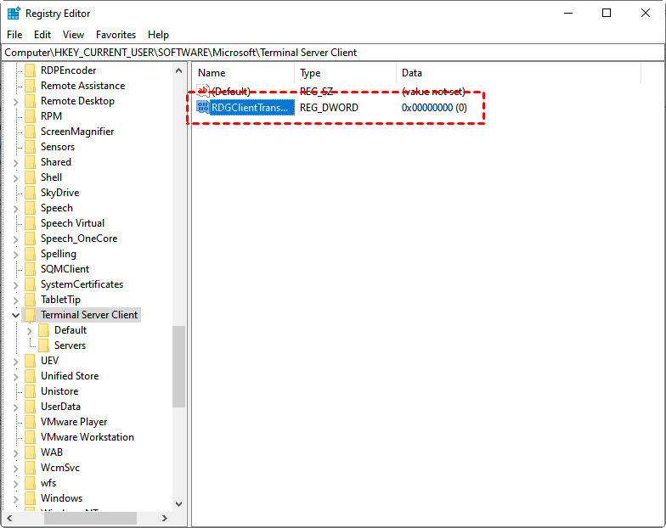Sort values by the Data column header
The image size is (666, 528).
(x=518, y=73)
